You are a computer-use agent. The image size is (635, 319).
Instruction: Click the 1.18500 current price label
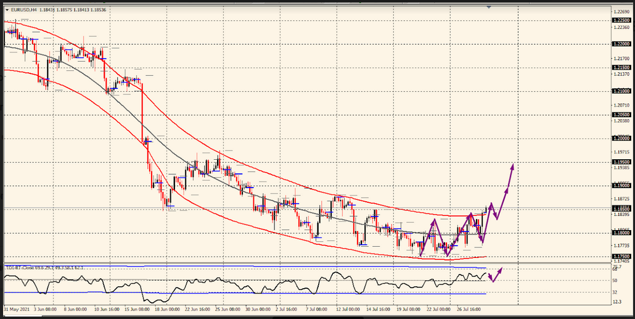[x=621, y=209]
